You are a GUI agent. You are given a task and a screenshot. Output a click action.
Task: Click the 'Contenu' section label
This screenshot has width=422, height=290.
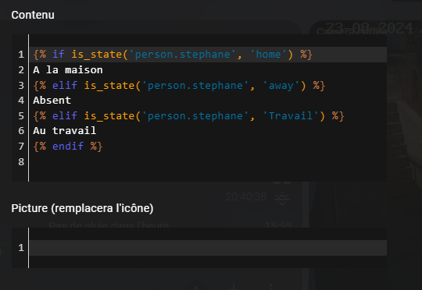(x=33, y=15)
